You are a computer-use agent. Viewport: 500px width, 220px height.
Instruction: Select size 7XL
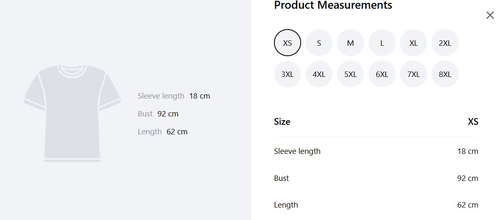(414, 74)
